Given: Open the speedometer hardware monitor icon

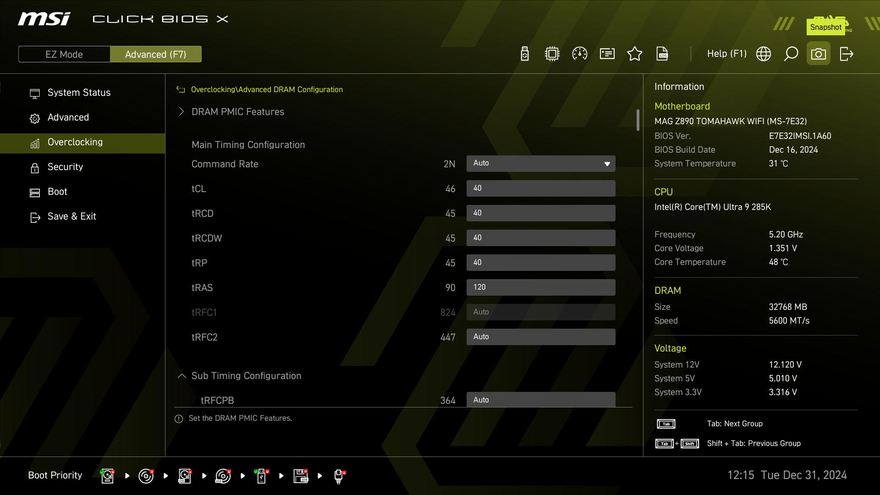Looking at the screenshot, I should 580,54.
